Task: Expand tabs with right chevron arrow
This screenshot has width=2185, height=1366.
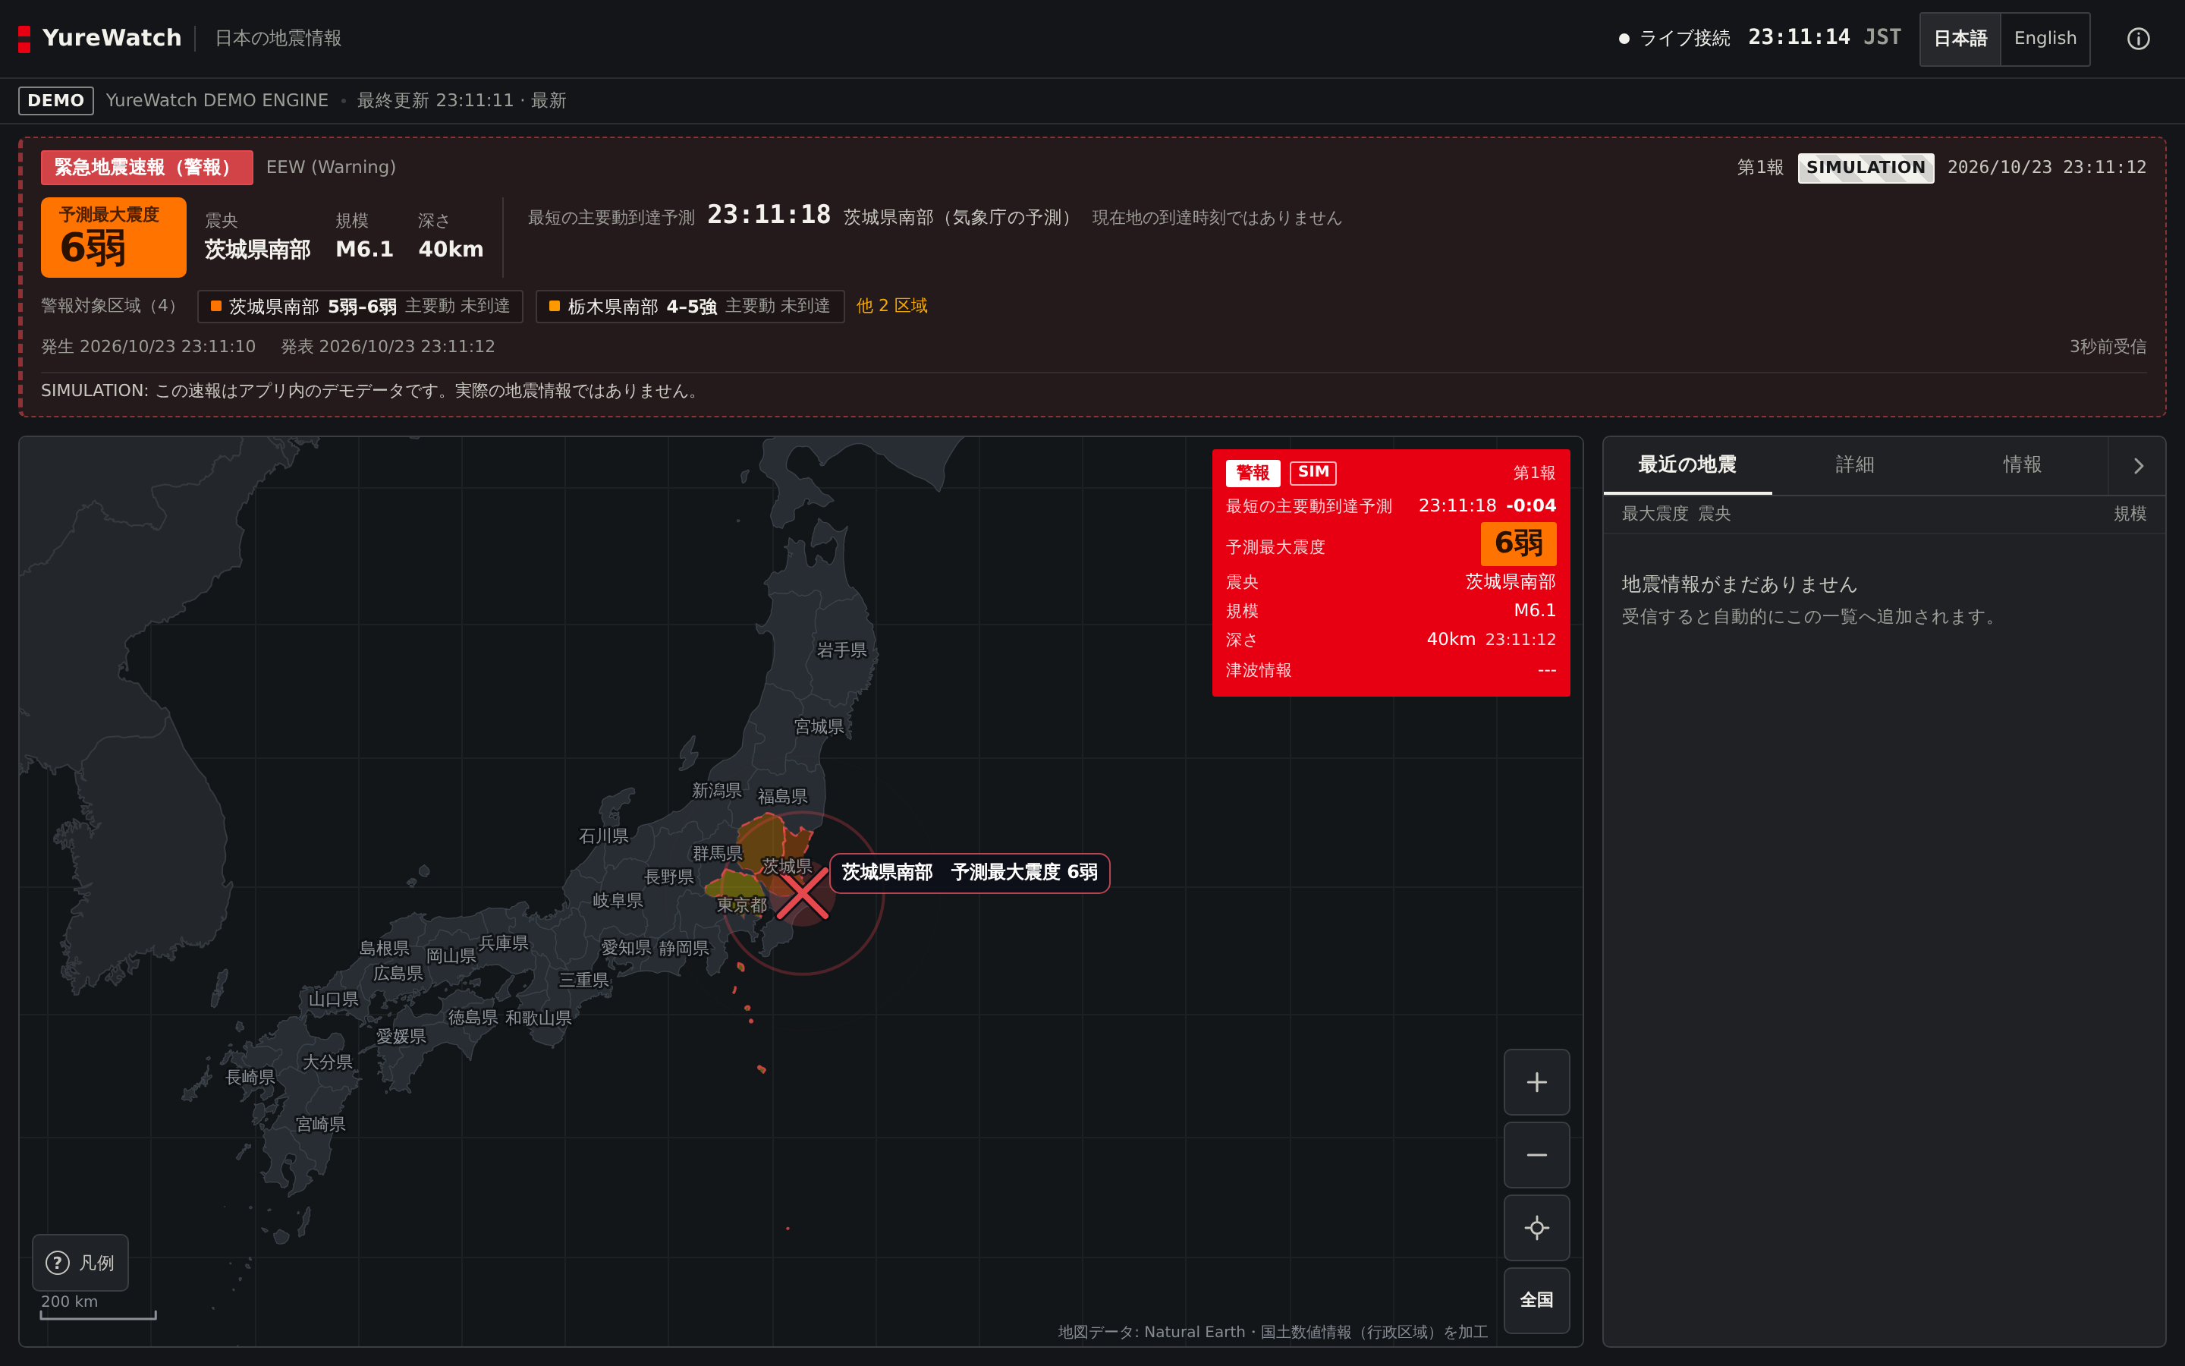Action: tap(2137, 466)
